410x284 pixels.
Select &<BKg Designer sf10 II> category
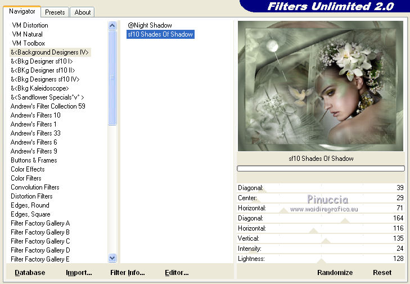tap(43, 70)
